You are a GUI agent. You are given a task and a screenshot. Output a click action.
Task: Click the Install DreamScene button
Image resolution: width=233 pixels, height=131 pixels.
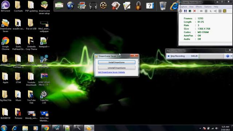pyautogui.click(x=116, y=62)
